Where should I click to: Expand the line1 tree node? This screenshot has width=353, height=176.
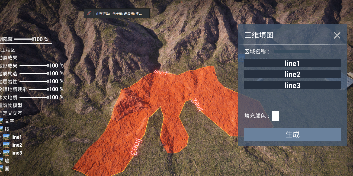(x=1, y=137)
